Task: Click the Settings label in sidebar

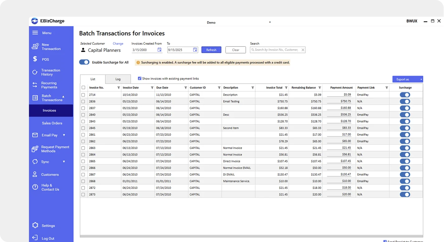Action: click(48, 226)
